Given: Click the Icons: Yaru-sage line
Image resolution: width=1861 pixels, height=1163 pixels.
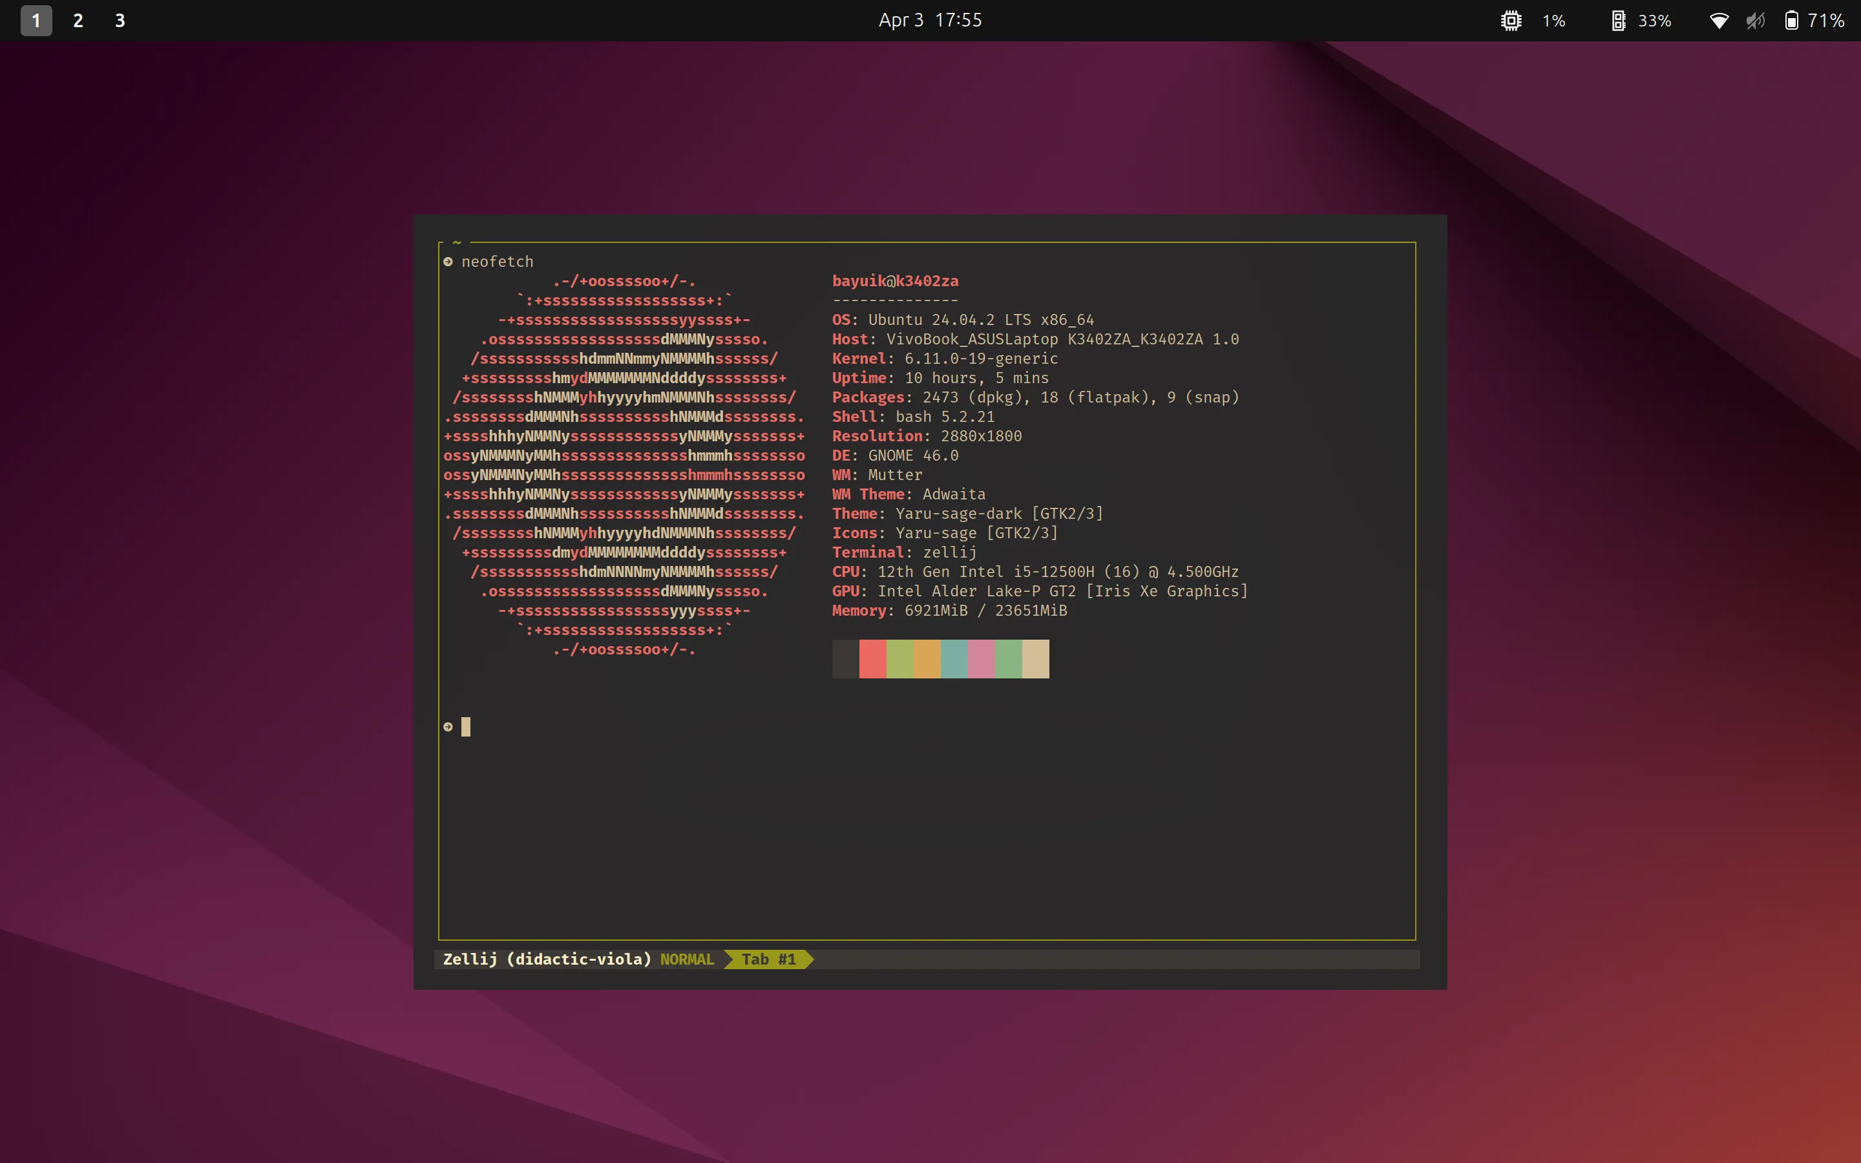Looking at the screenshot, I should point(944,532).
